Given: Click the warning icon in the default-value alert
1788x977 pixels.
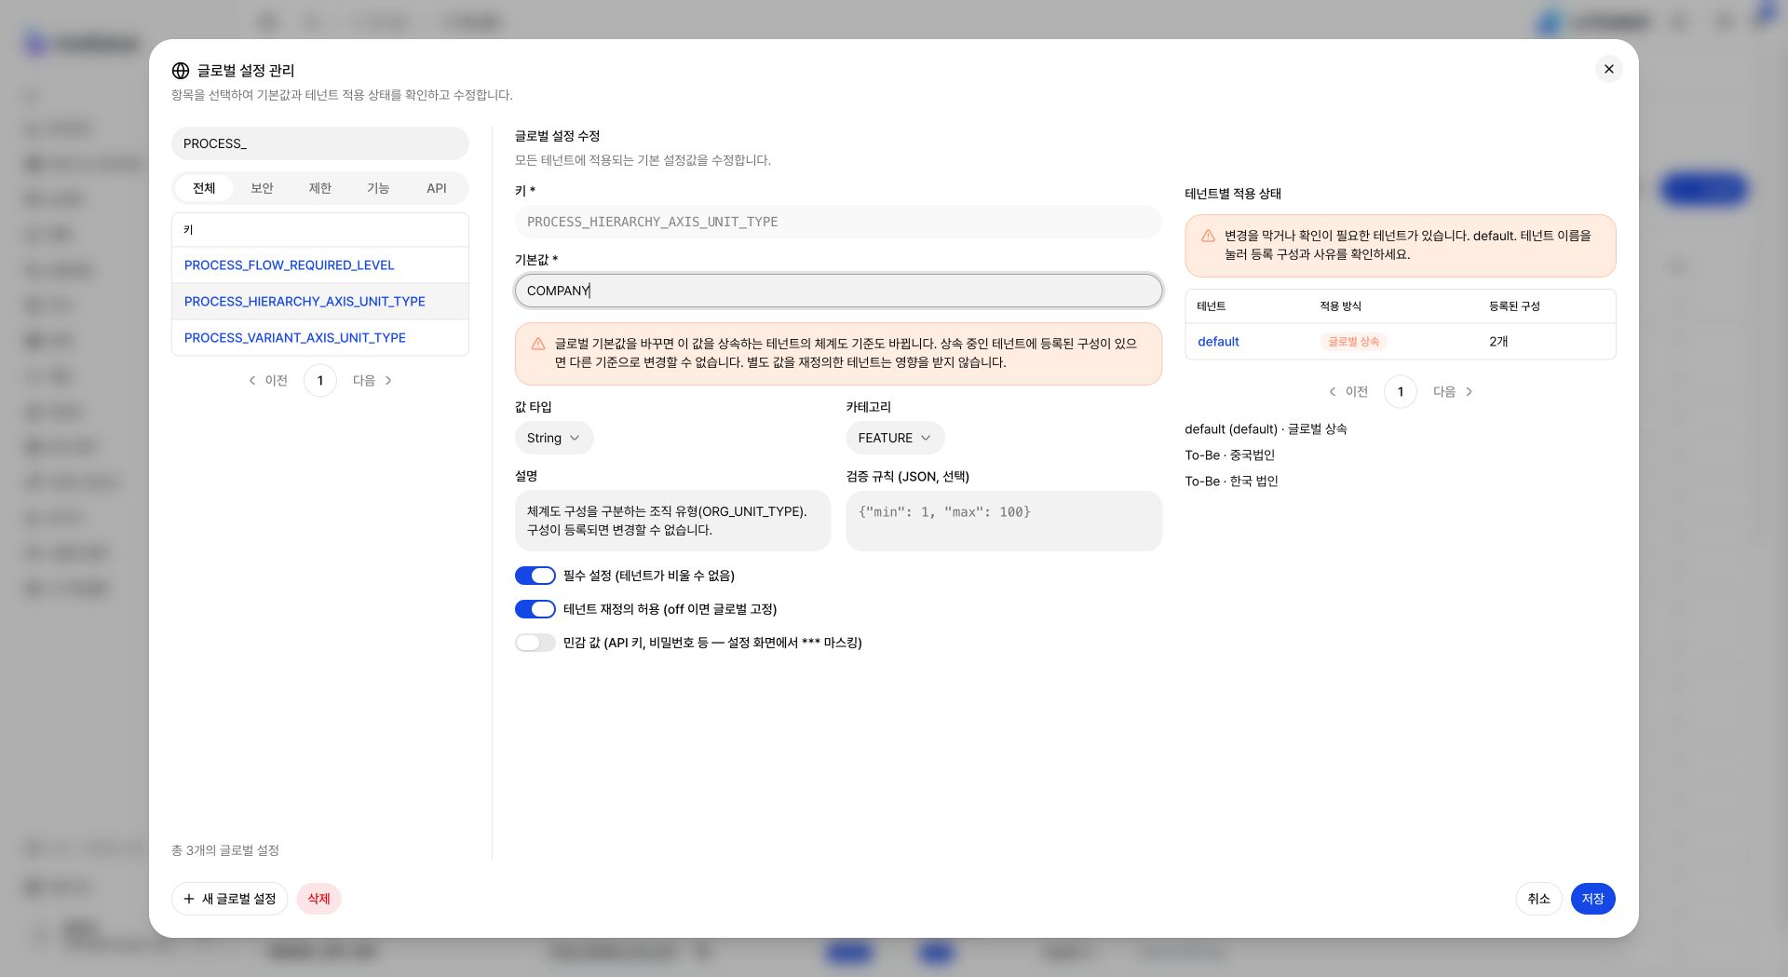Looking at the screenshot, I should pos(538,344).
